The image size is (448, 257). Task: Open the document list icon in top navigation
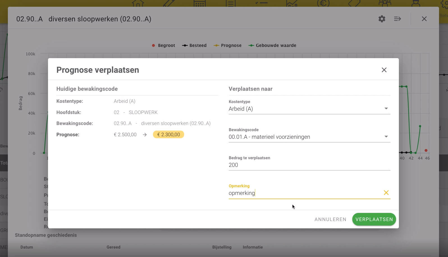pyautogui.click(x=230, y=3)
